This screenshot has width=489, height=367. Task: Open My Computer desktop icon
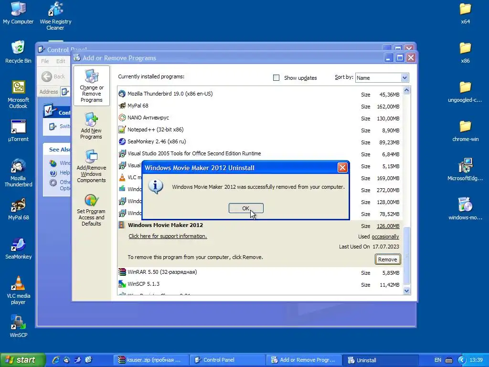click(18, 13)
